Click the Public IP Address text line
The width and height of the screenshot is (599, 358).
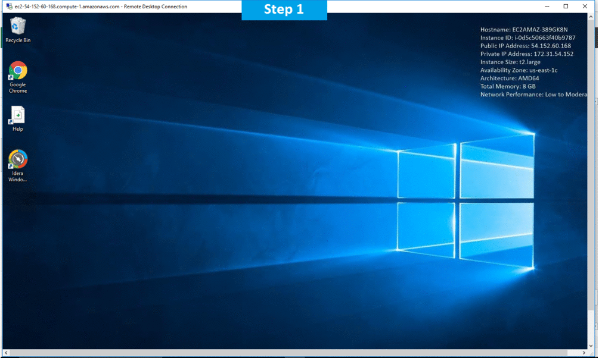click(x=525, y=46)
